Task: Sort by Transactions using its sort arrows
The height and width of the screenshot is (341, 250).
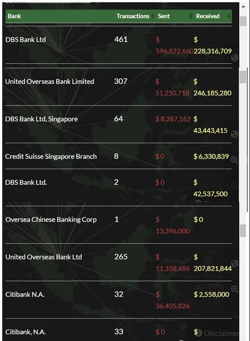Action: click(x=153, y=16)
